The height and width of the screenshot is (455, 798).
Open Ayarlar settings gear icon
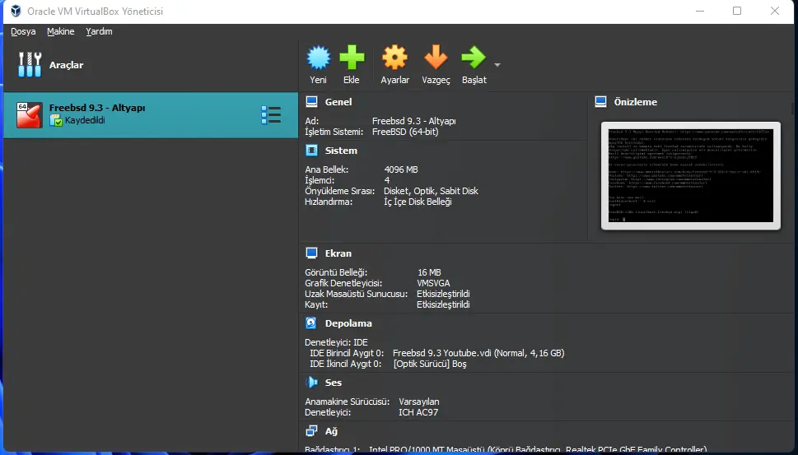395,58
